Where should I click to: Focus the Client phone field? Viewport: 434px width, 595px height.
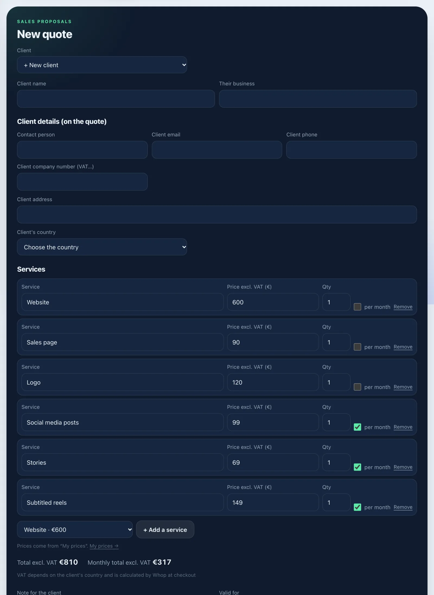pos(352,150)
